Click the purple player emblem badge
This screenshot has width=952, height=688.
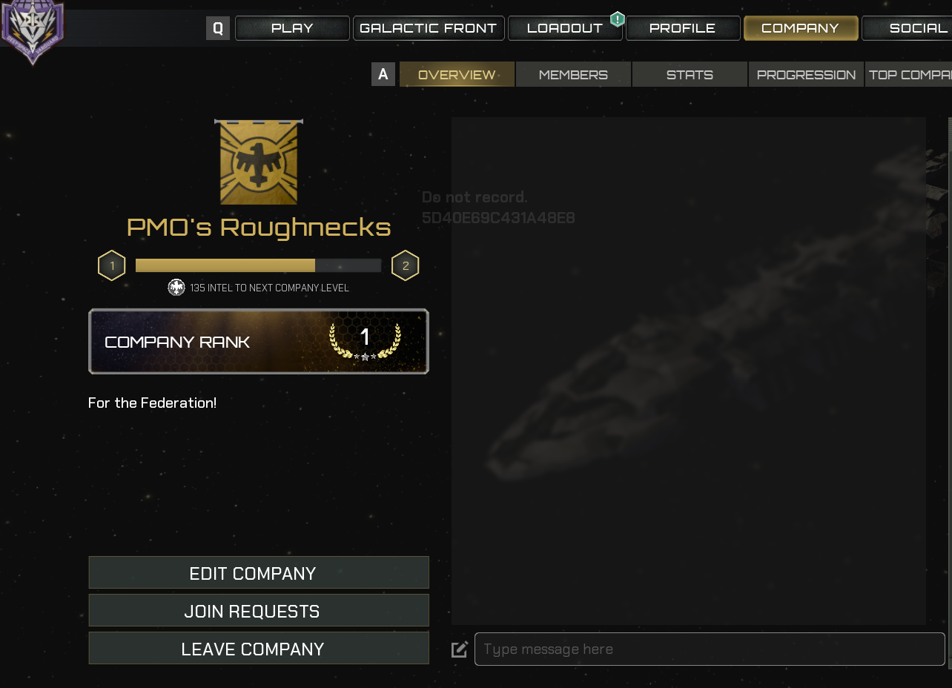[32, 30]
